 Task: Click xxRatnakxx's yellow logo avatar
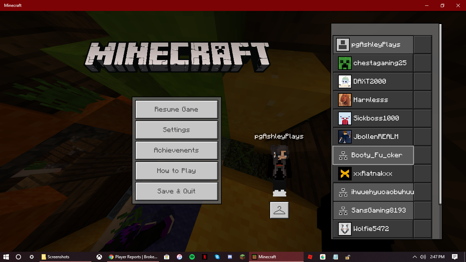[345, 174]
